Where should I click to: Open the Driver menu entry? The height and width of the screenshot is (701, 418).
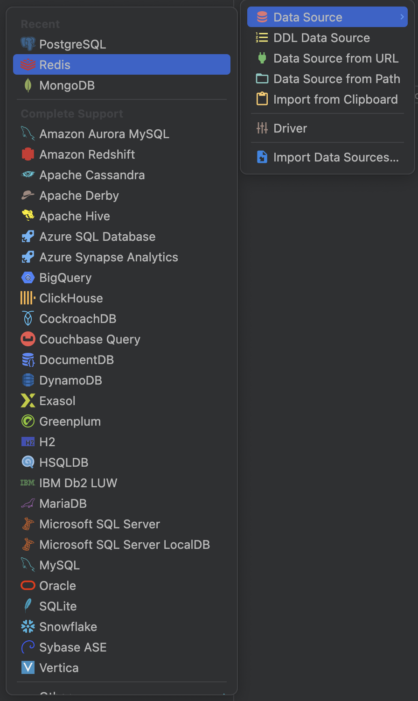(327, 128)
